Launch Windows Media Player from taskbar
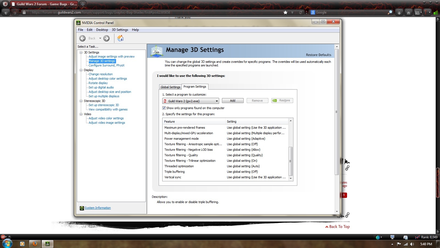 [x=22, y=244]
